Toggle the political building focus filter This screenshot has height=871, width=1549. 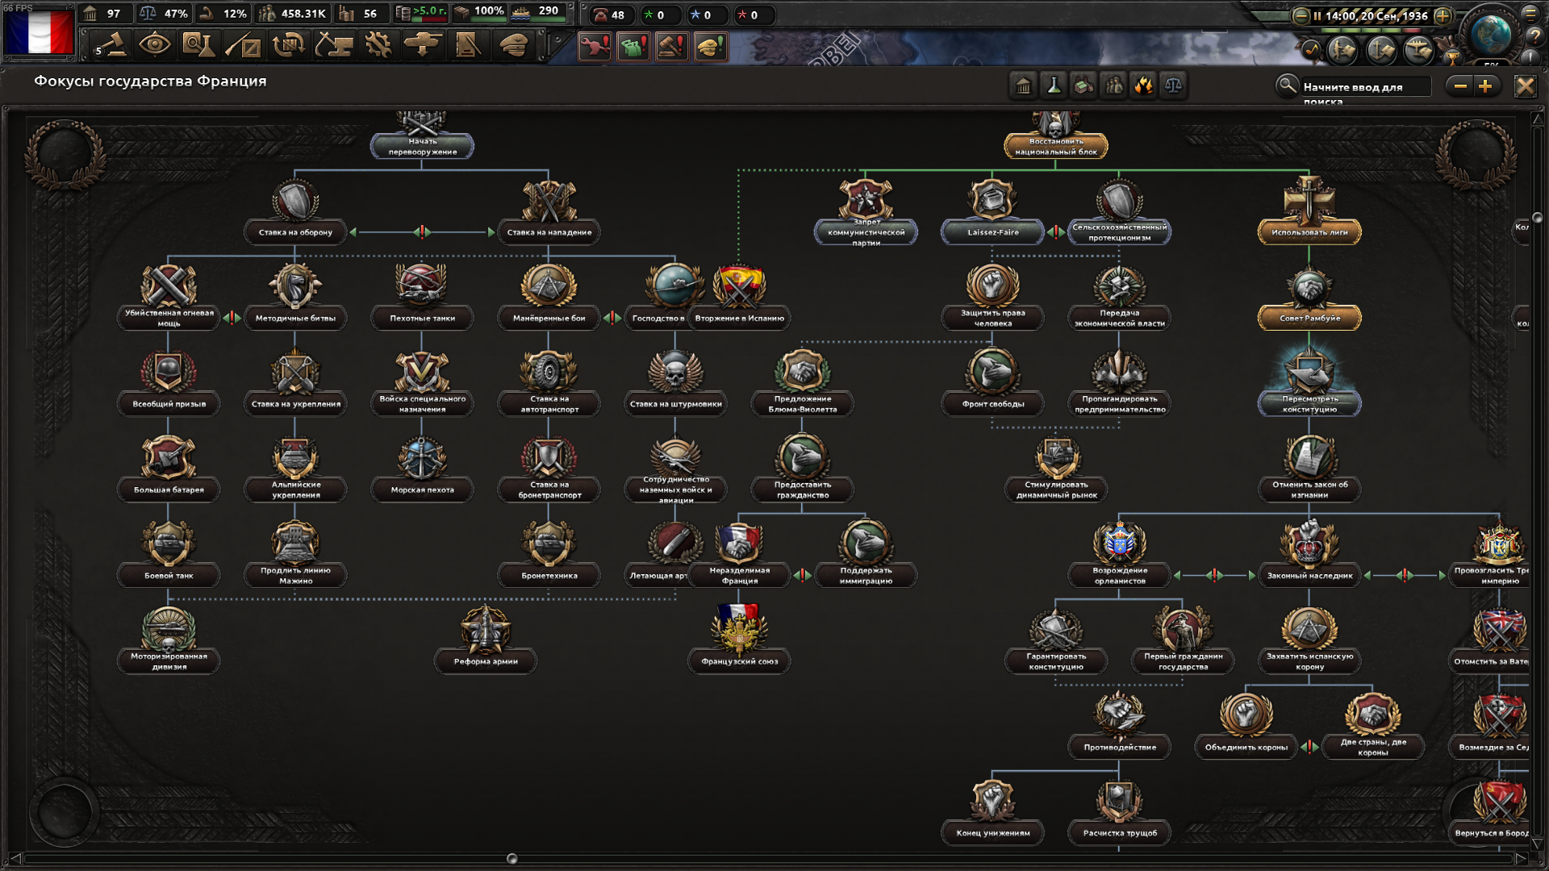point(1023,85)
